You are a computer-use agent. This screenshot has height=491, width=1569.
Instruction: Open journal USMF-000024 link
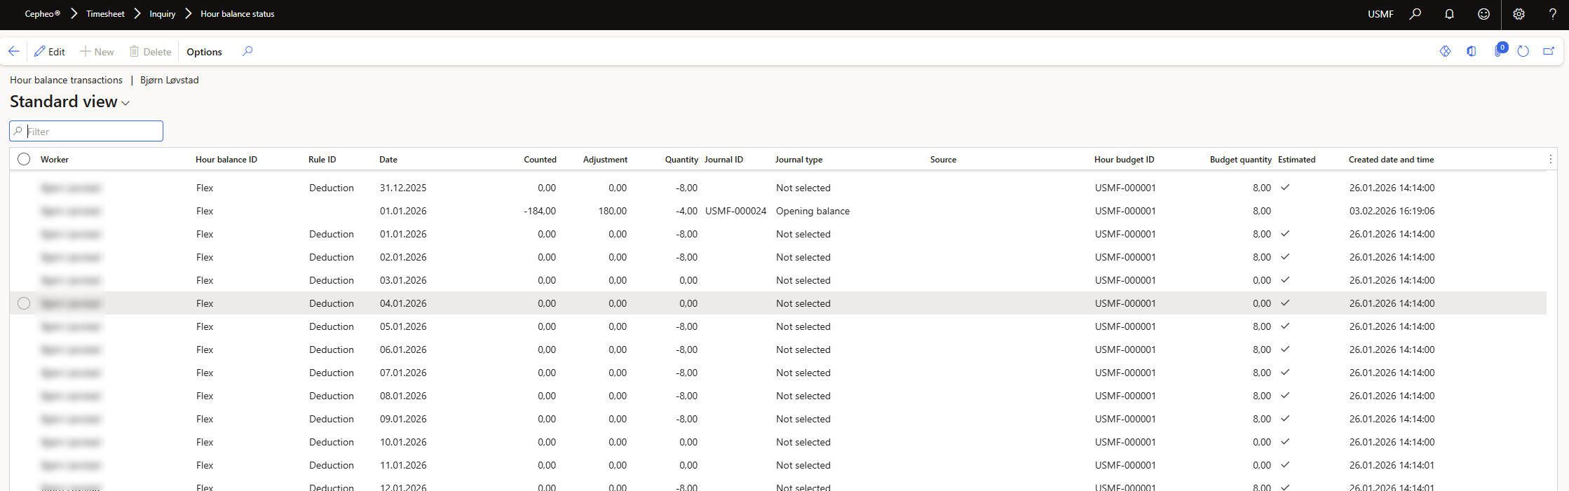[735, 211]
